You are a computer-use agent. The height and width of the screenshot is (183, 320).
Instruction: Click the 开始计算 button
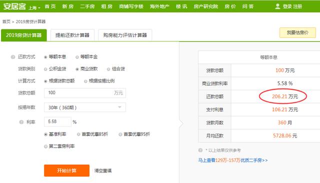(x=66, y=171)
